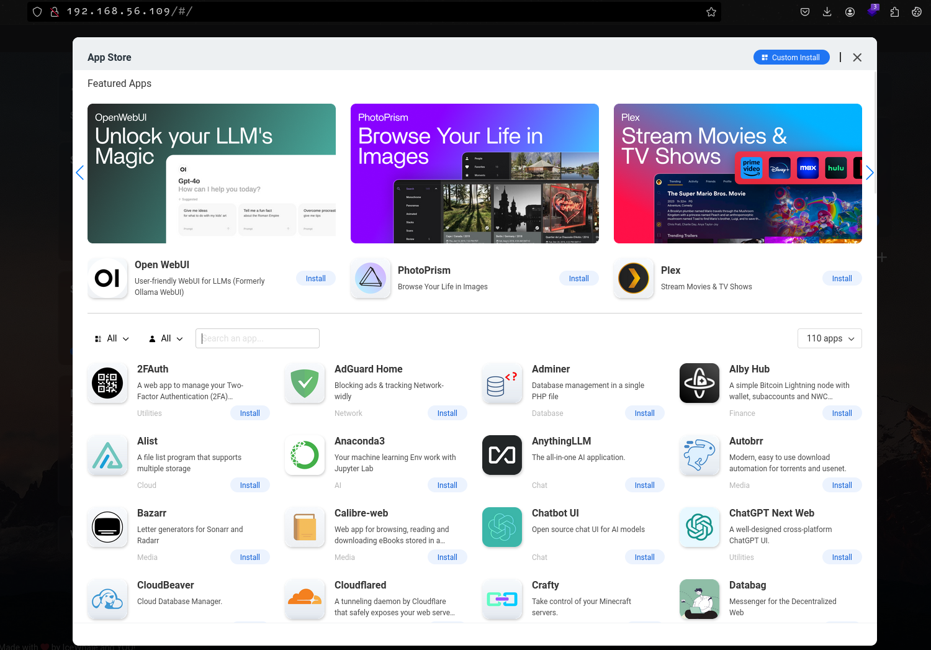Install Bazarr

[x=250, y=557]
